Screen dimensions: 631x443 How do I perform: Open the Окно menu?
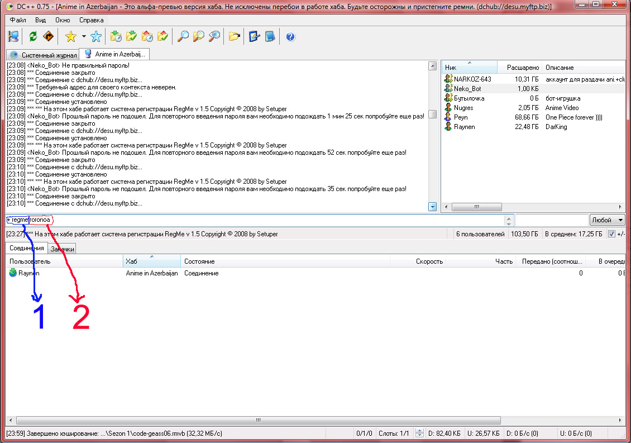click(x=63, y=20)
